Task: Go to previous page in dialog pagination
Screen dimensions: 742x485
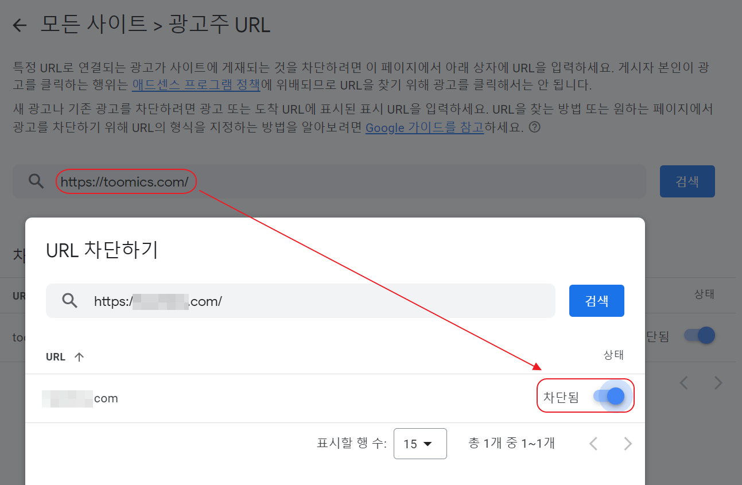Action: click(x=593, y=444)
